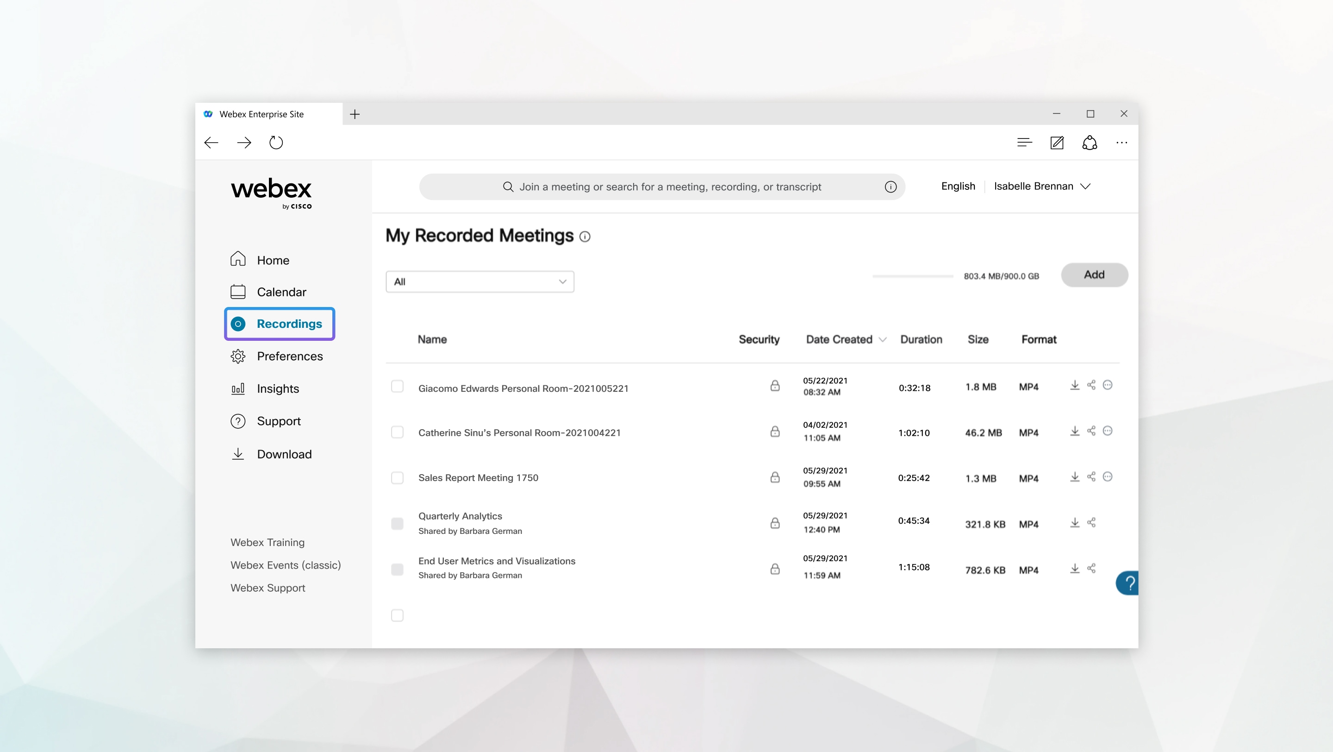Open the All recordings filter dropdown
The height and width of the screenshot is (752, 1333).
479,281
